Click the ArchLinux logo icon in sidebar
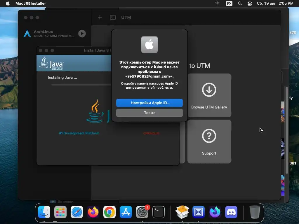 point(27,34)
